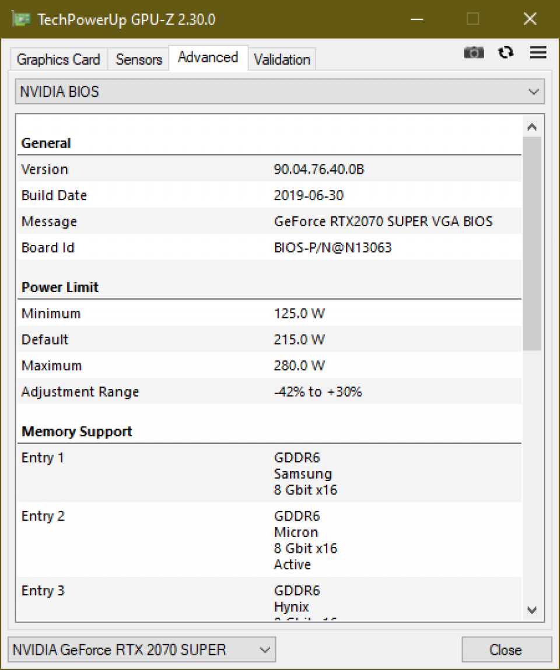Select the Maximum power value 280.0 W
560x670 pixels.
coord(299,366)
